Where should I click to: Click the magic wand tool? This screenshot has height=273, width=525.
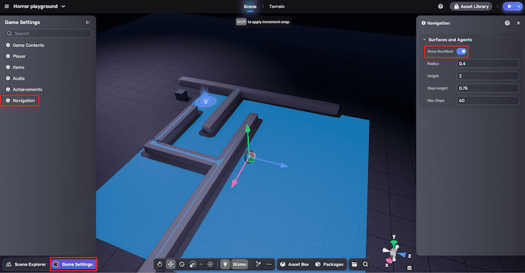258,264
